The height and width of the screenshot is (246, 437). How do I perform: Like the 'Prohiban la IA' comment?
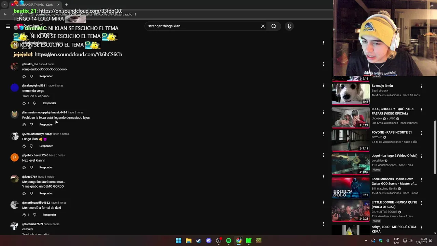pos(24,125)
